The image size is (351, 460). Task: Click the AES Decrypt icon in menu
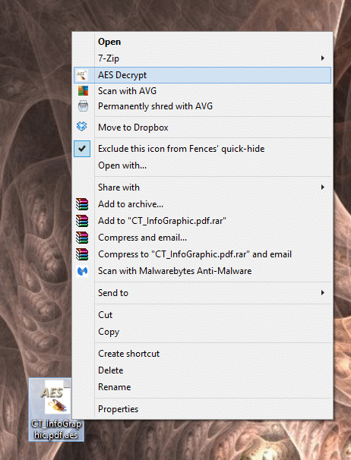[82, 75]
